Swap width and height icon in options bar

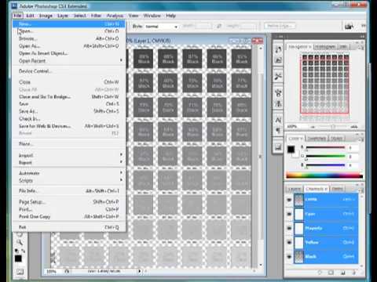(x=219, y=26)
